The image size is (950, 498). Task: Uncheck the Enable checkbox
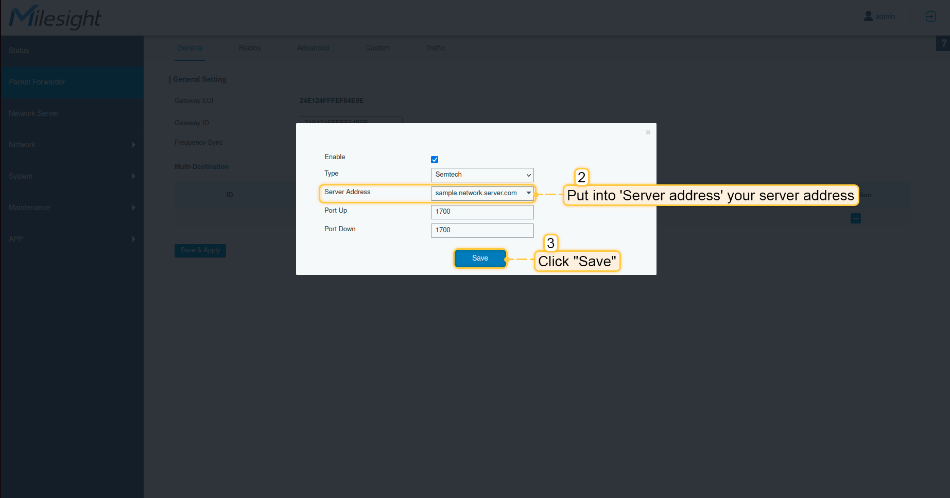coord(435,160)
